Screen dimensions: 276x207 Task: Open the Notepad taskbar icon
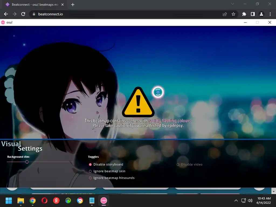(x=92, y=201)
